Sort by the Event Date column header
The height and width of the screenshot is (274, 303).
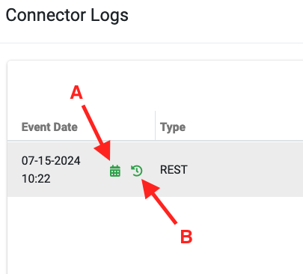[49, 127]
